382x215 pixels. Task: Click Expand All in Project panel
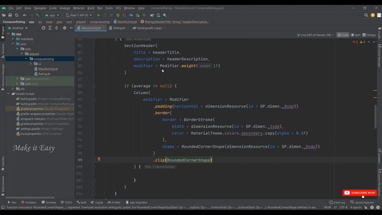(50, 28)
